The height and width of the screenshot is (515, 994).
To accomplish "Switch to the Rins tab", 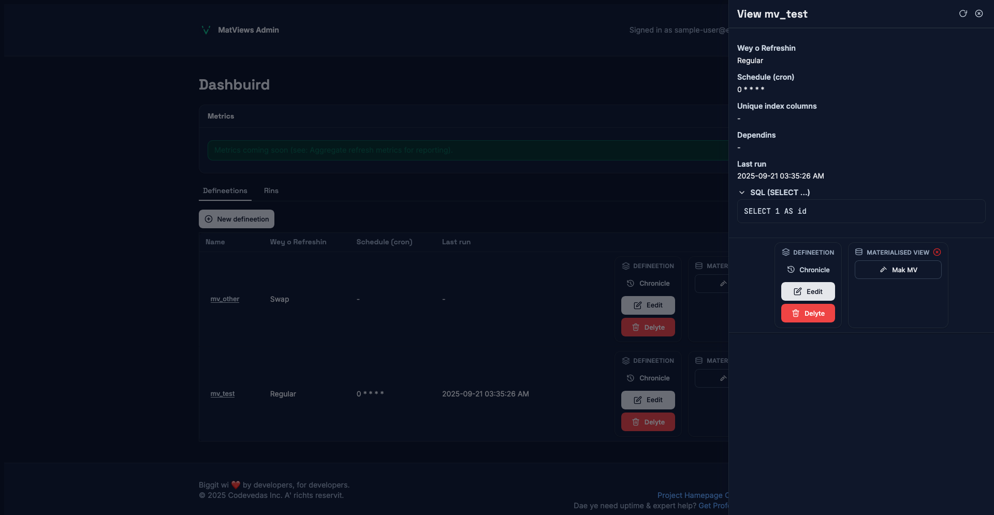I will pos(271,190).
